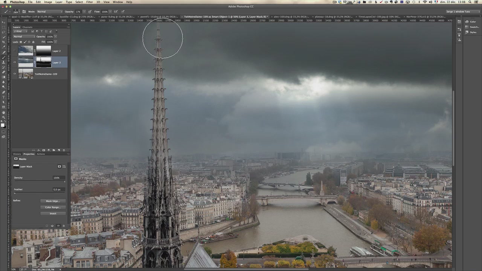Viewport: 482px width, 271px height.
Task: Hide the ToitNotreDame-109 layer
Action: coord(15,74)
